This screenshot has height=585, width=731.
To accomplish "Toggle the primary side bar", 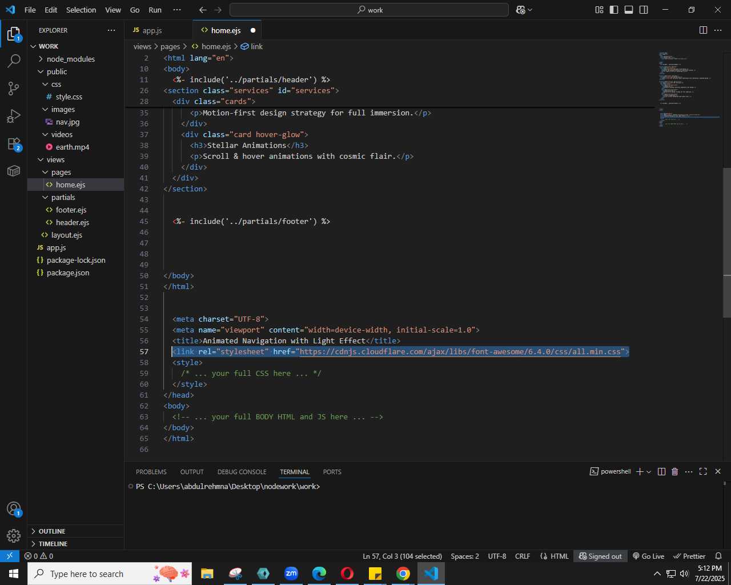I will pyautogui.click(x=614, y=10).
